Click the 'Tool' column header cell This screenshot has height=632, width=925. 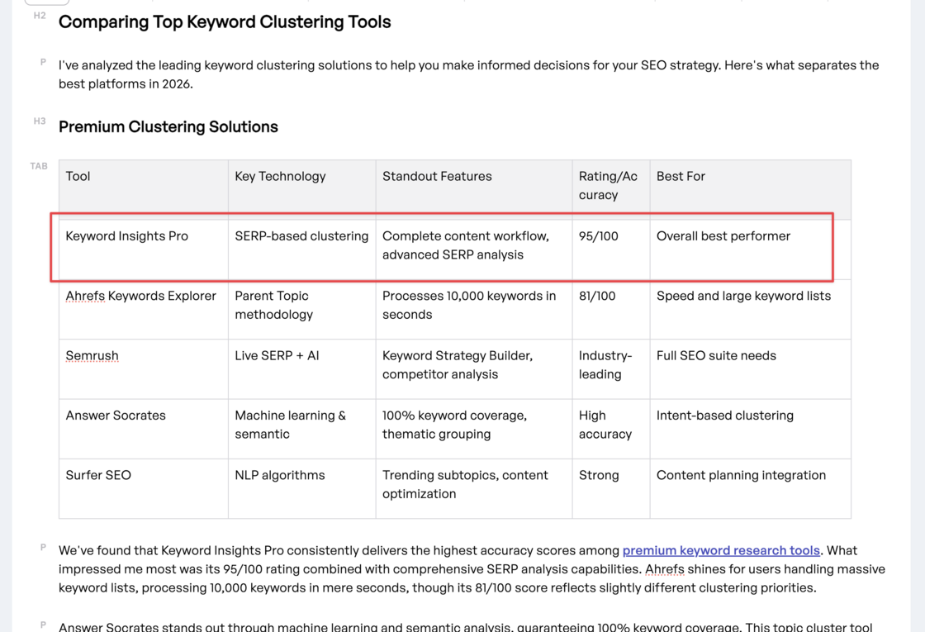144,189
